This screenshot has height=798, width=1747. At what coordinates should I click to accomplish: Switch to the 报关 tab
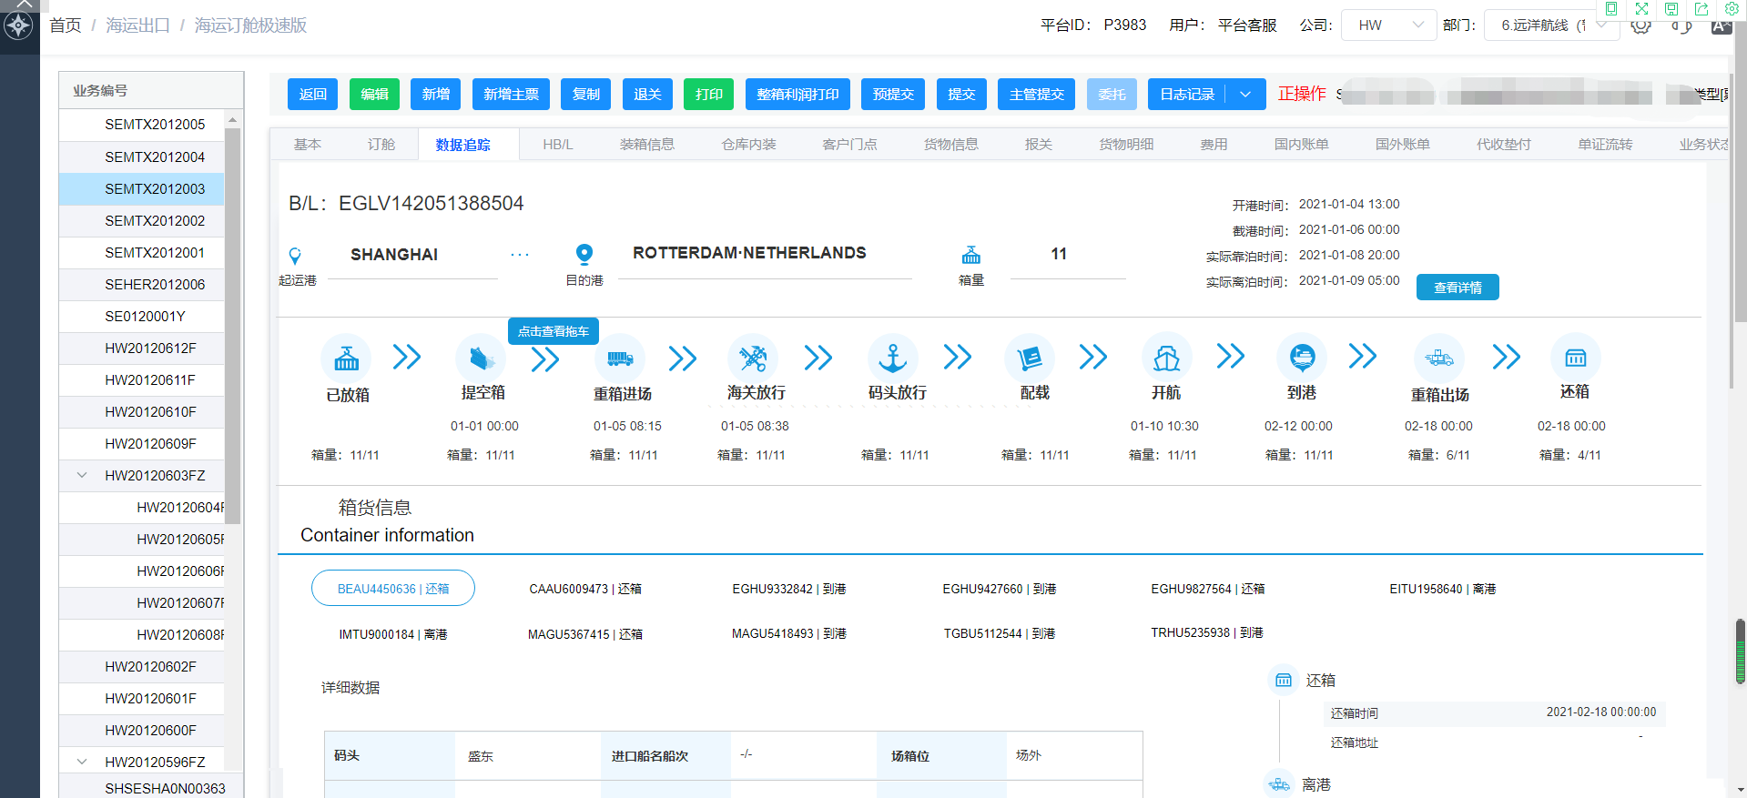pyautogui.click(x=1039, y=145)
